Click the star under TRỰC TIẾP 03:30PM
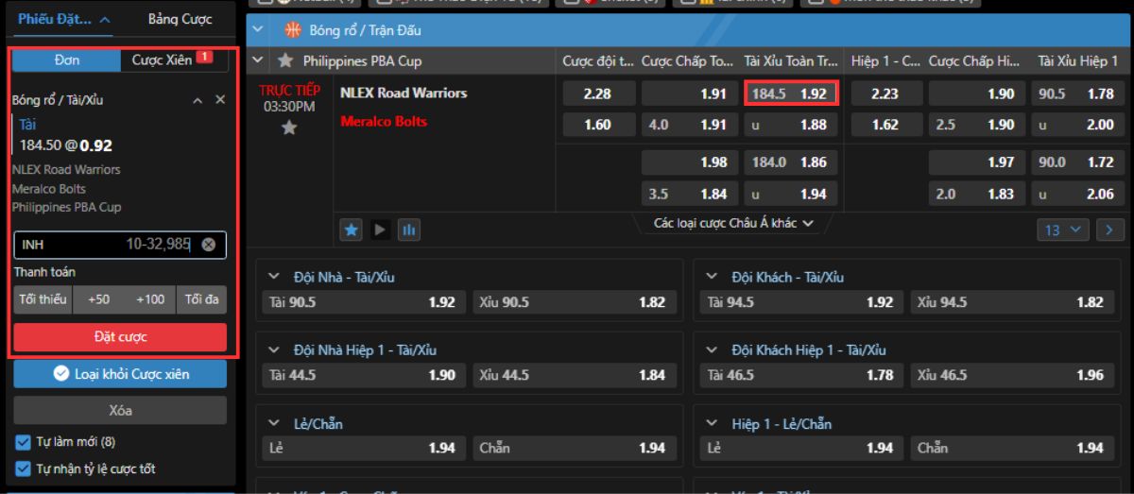1134x494 pixels. pyautogui.click(x=290, y=128)
